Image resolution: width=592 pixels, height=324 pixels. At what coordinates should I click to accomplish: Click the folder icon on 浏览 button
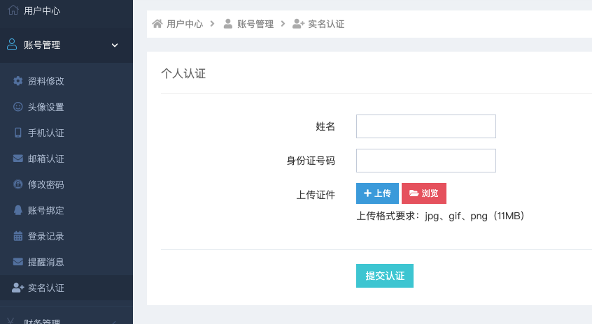(x=414, y=193)
